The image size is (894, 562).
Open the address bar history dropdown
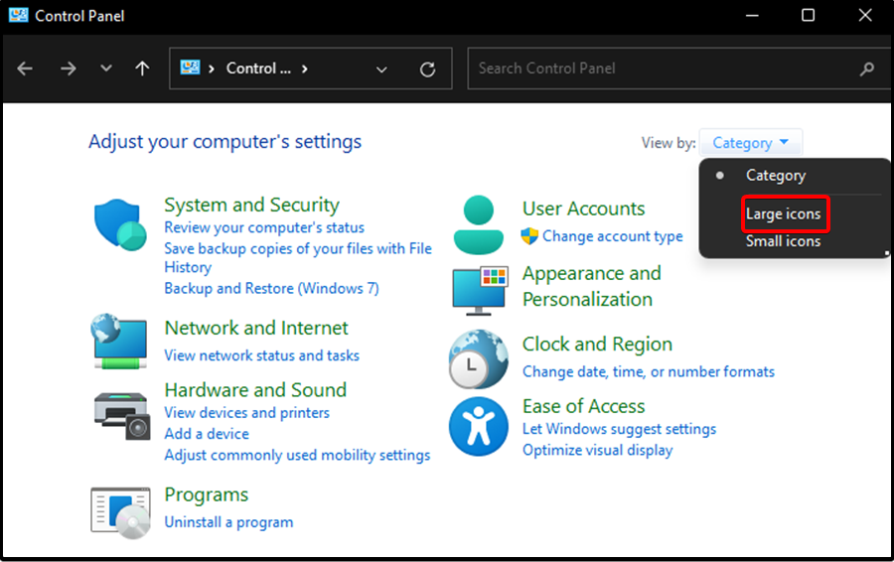click(x=381, y=70)
